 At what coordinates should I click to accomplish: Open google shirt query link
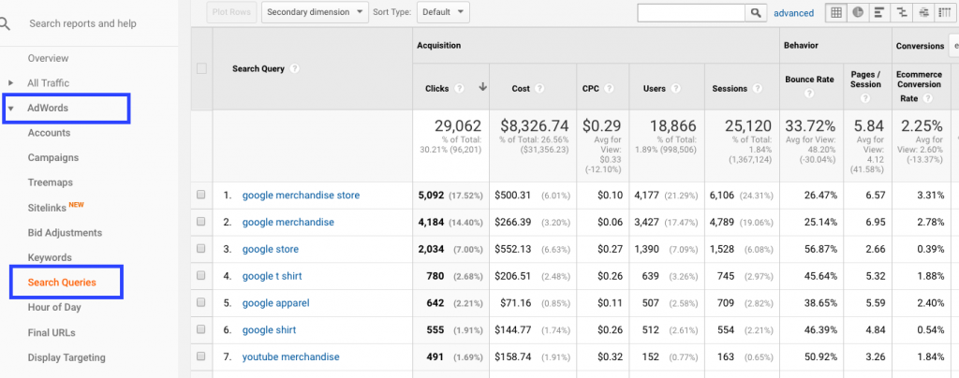pyautogui.click(x=269, y=329)
